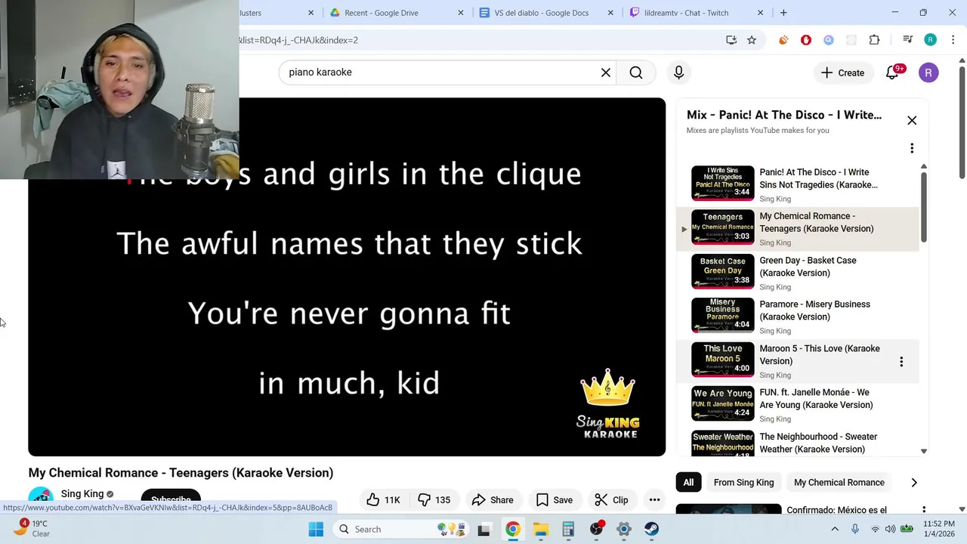Click the YouTube search magnifier button
967x544 pixels.
coord(636,73)
